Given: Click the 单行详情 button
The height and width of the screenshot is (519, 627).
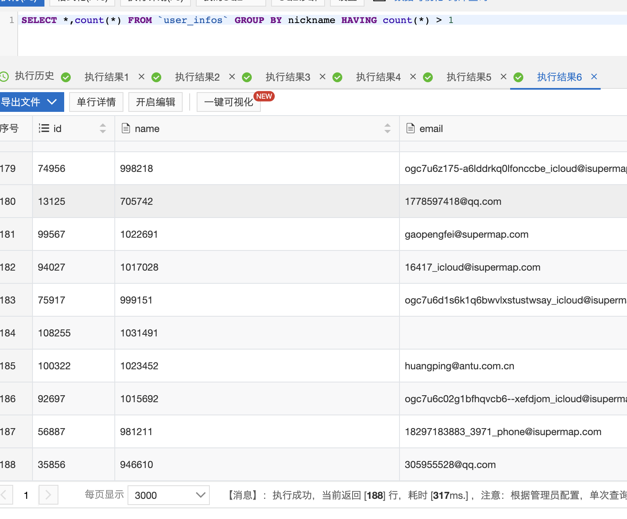Looking at the screenshot, I should point(96,102).
